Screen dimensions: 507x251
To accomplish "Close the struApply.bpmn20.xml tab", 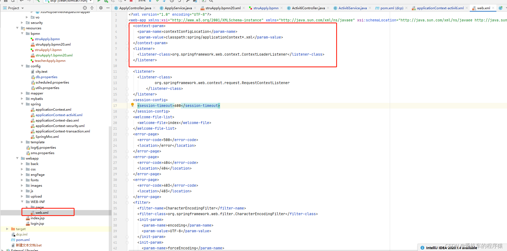I will click(x=244, y=8).
